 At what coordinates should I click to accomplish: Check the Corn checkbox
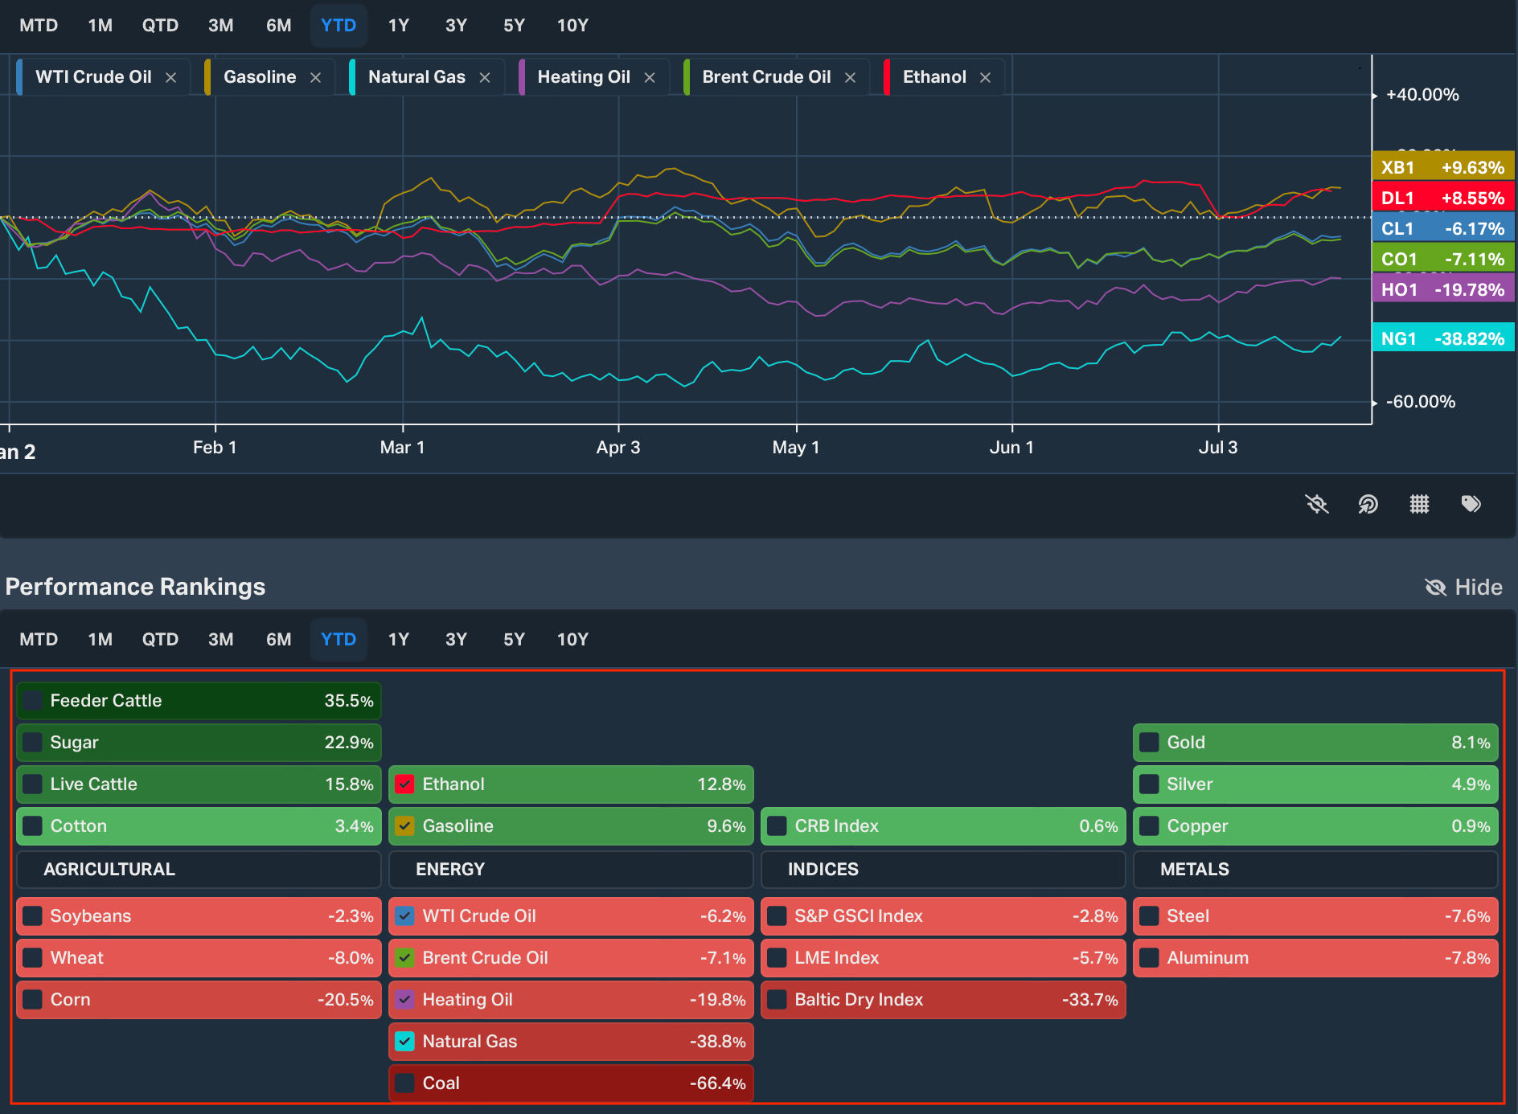coord(32,1000)
